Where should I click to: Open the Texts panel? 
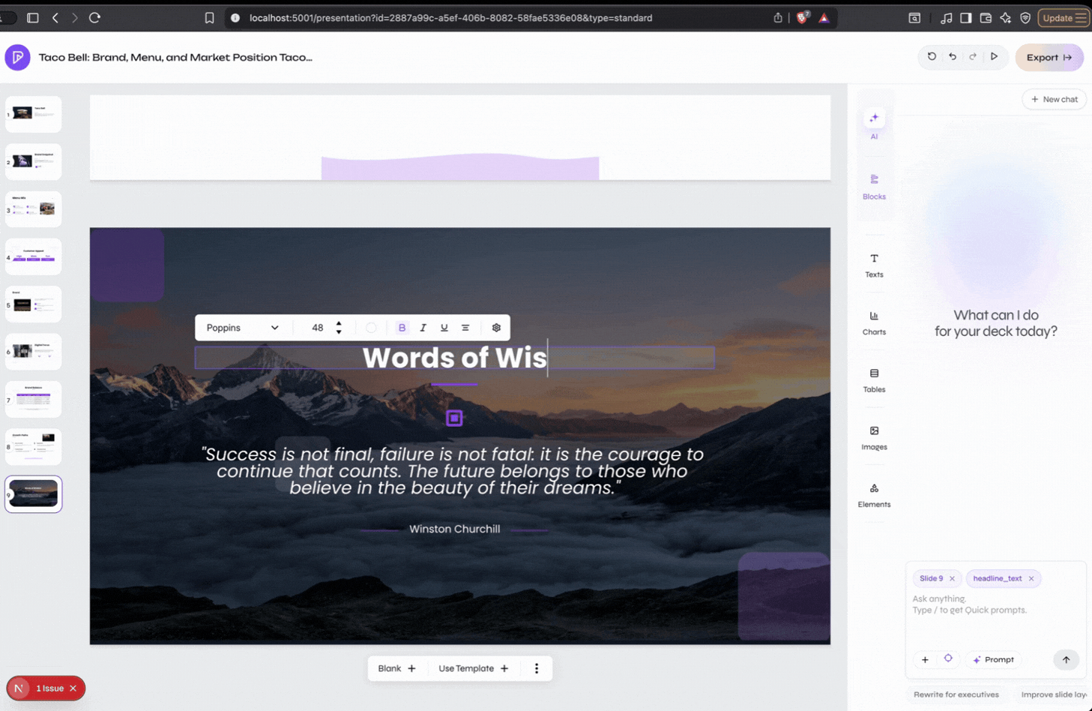pos(874,265)
